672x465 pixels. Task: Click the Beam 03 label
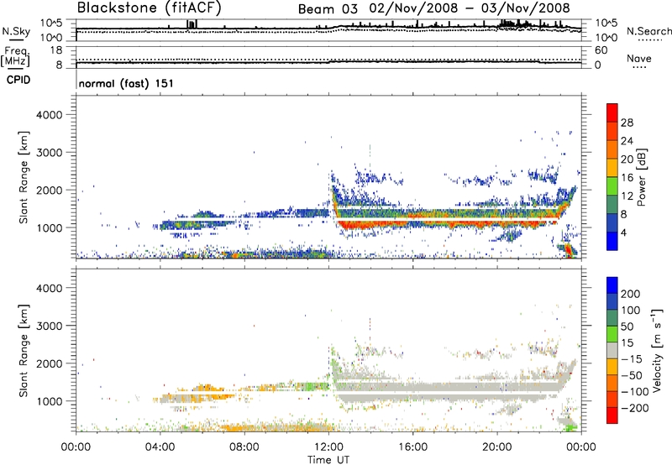(328, 8)
